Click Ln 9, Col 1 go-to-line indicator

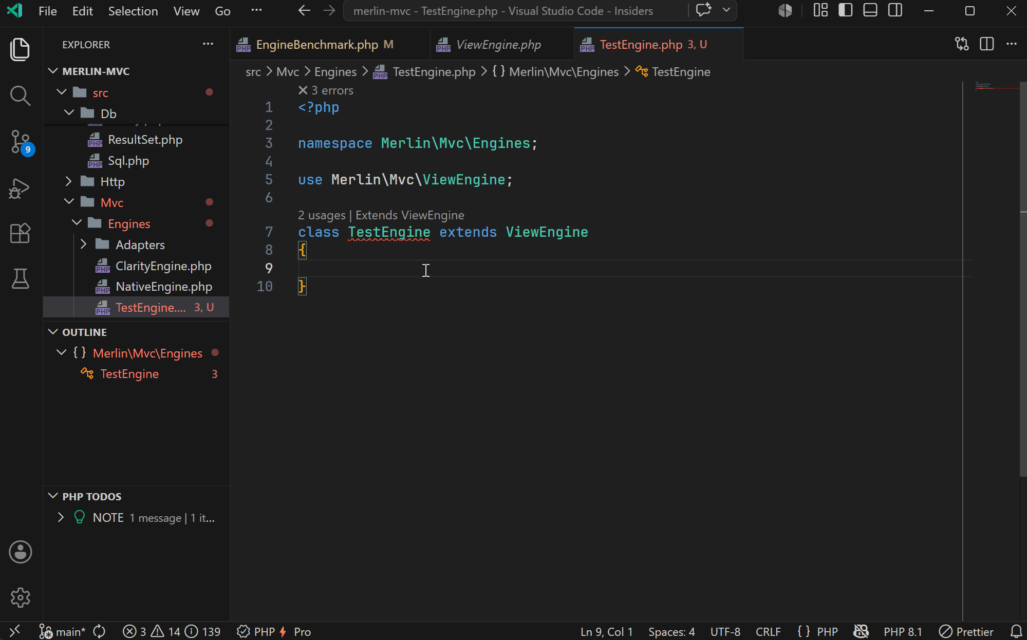click(x=606, y=631)
